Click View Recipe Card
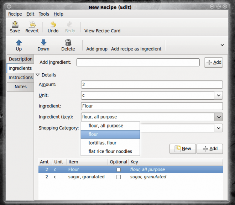This screenshot has width=235, height=205. [x=102, y=31]
